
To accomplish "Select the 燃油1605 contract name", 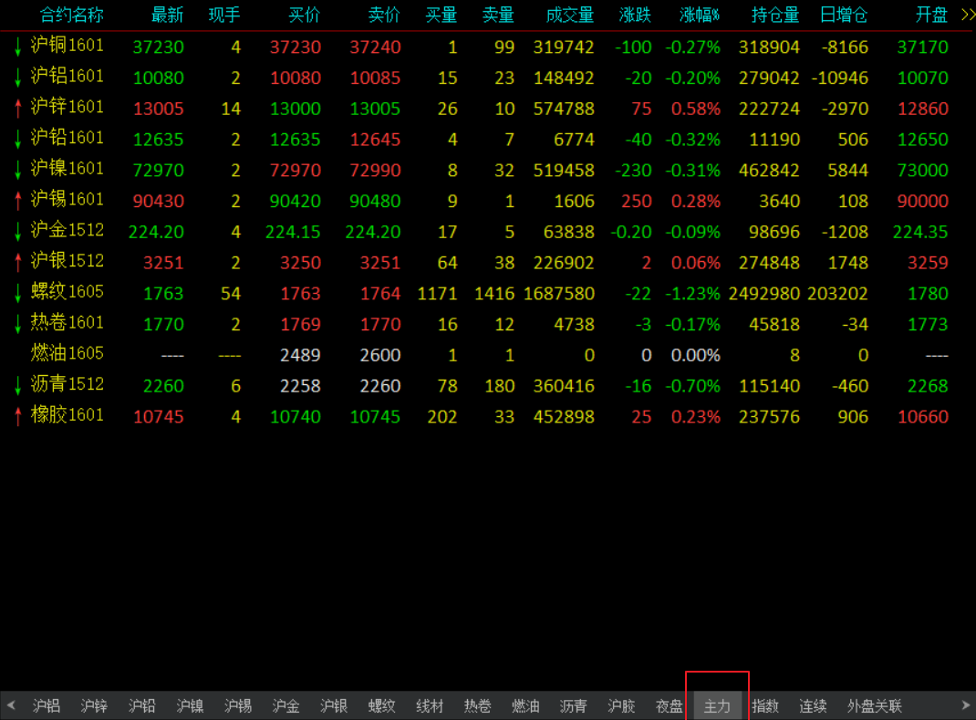I will tap(67, 353).
